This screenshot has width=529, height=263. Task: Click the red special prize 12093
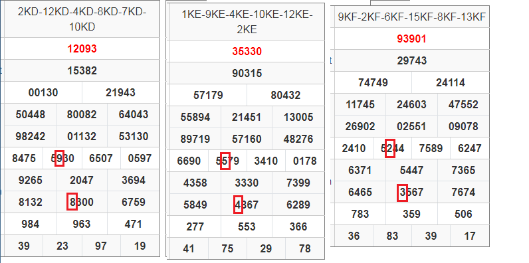[x=82, y=48]
